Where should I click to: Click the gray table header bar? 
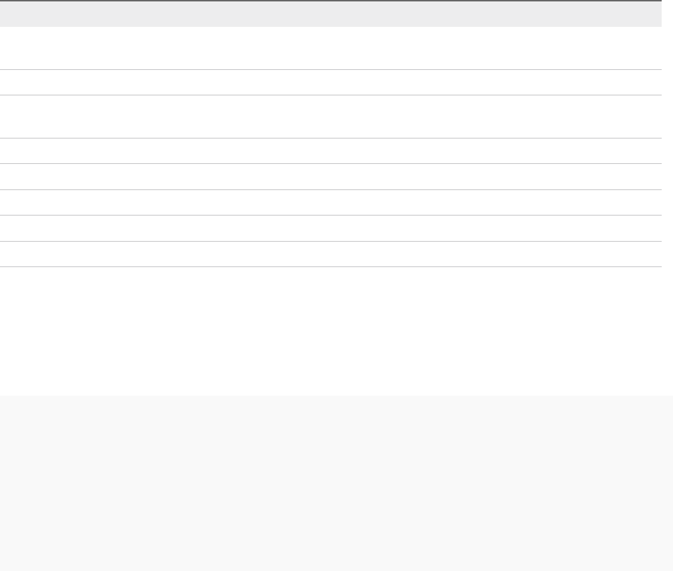click(331, 13)
